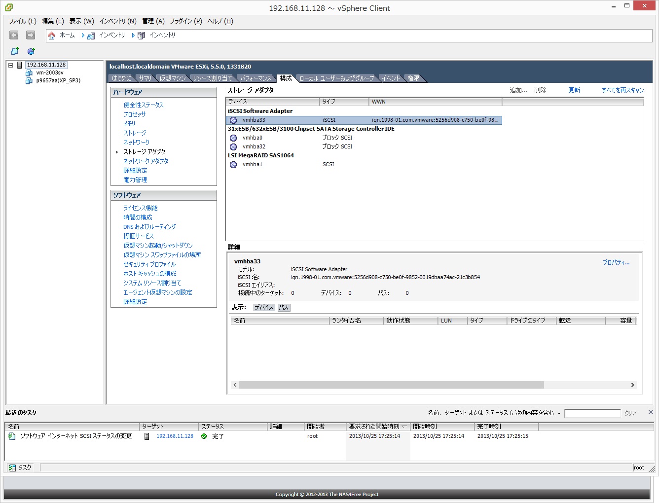The width and height of the screenshot is (659, 503).
Task: Open 仮想マシン起動/シャットダウン in software list
Action: [x=158, y=246]
